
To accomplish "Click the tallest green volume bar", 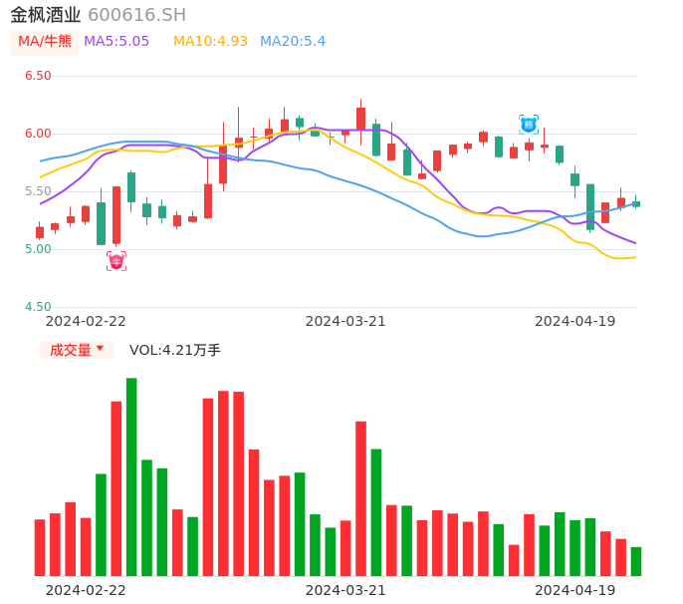I will click(131, 476).
